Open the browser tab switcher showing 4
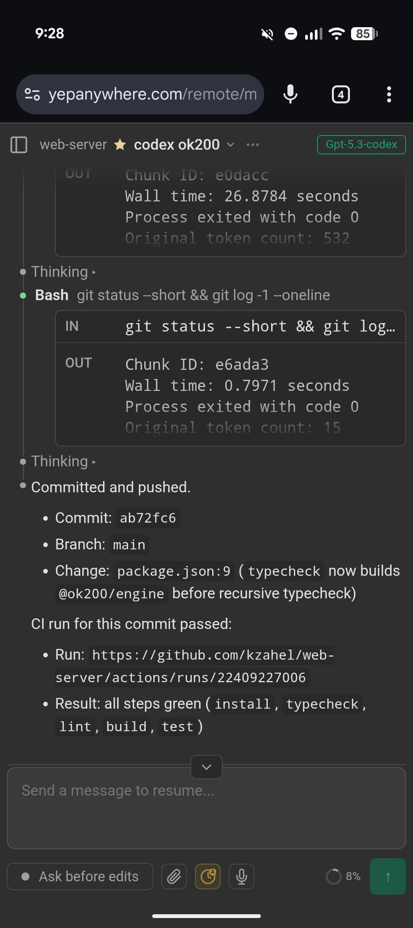This screenshot has height=928, width=413. pos(341,94)
